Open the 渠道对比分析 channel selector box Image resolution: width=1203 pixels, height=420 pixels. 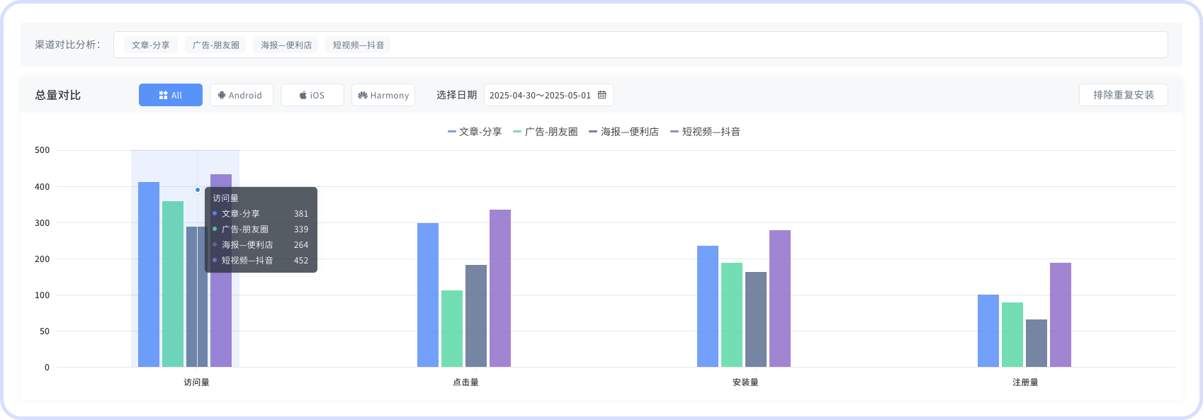tap(640, 45)
